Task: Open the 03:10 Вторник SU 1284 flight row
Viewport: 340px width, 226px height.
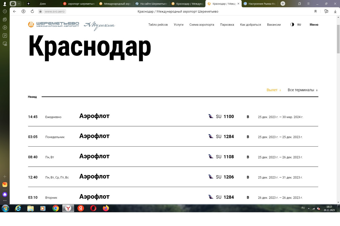Action: [173, 196]
